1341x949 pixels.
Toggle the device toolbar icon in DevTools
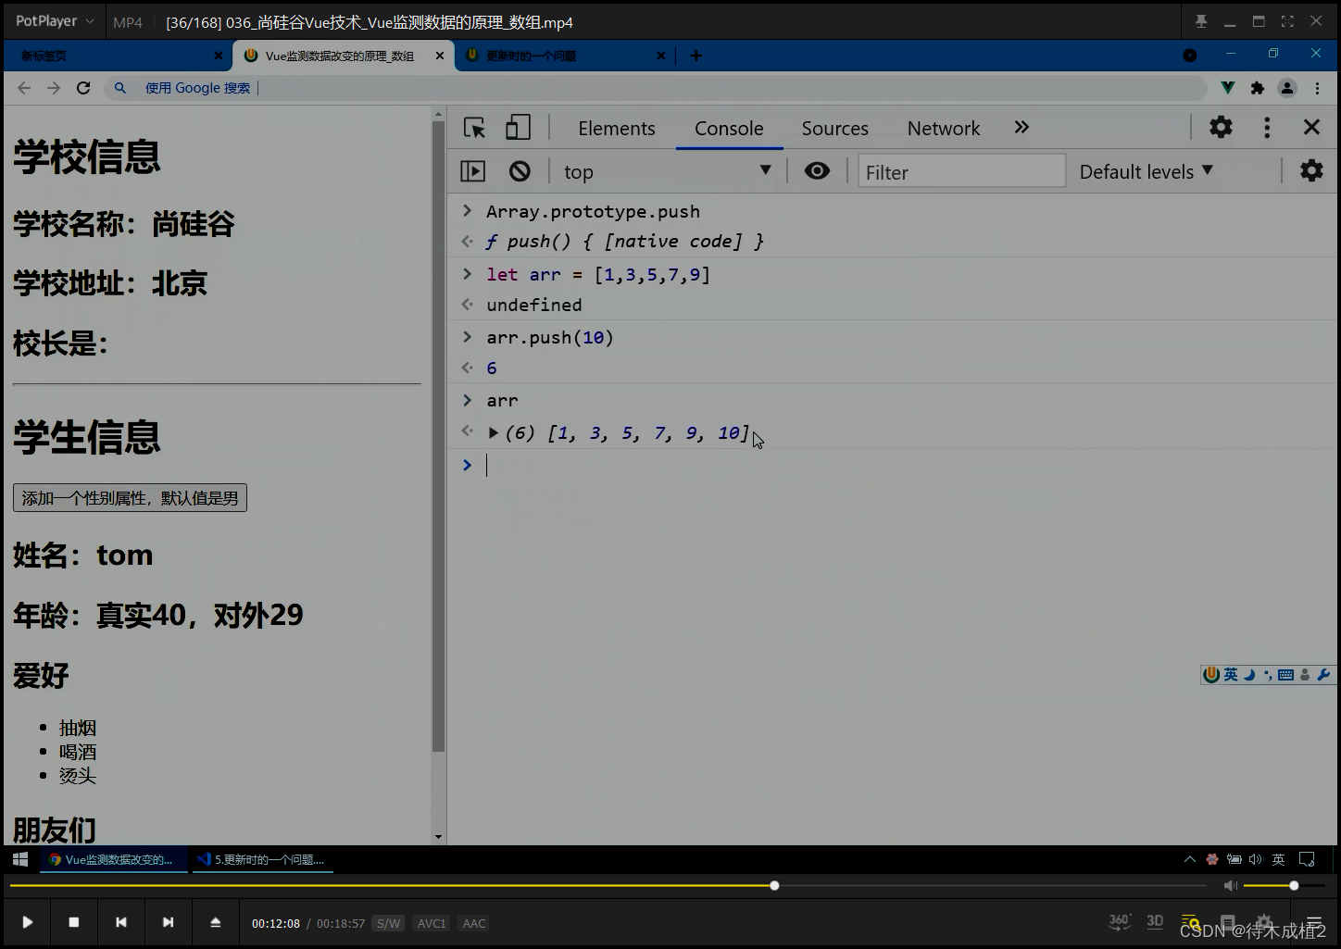tap(518, 128)
